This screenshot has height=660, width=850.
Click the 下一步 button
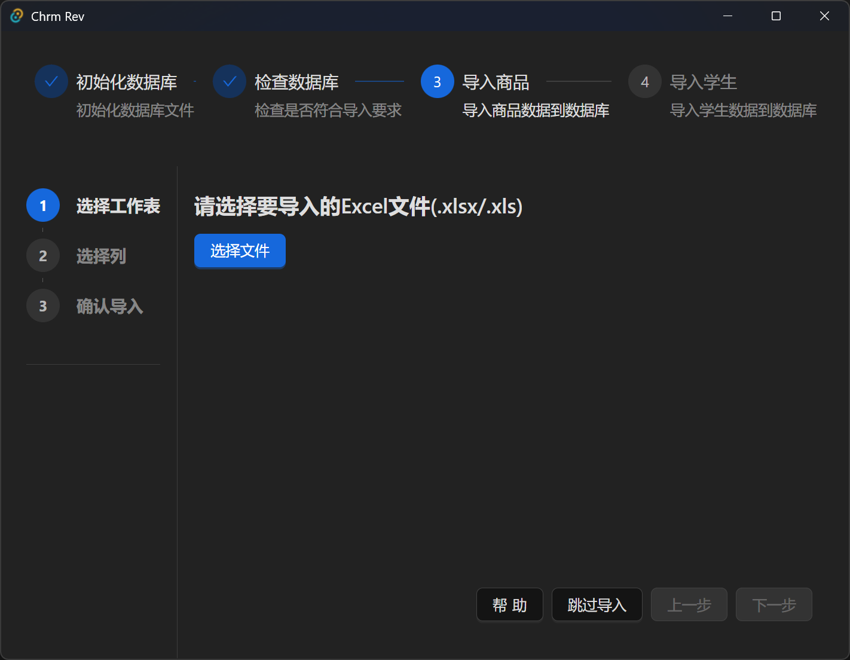(x=774, y=604)
